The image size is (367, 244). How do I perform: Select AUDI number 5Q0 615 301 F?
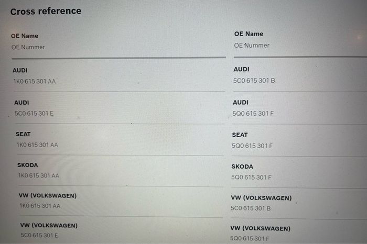click(x=253, y=114)
